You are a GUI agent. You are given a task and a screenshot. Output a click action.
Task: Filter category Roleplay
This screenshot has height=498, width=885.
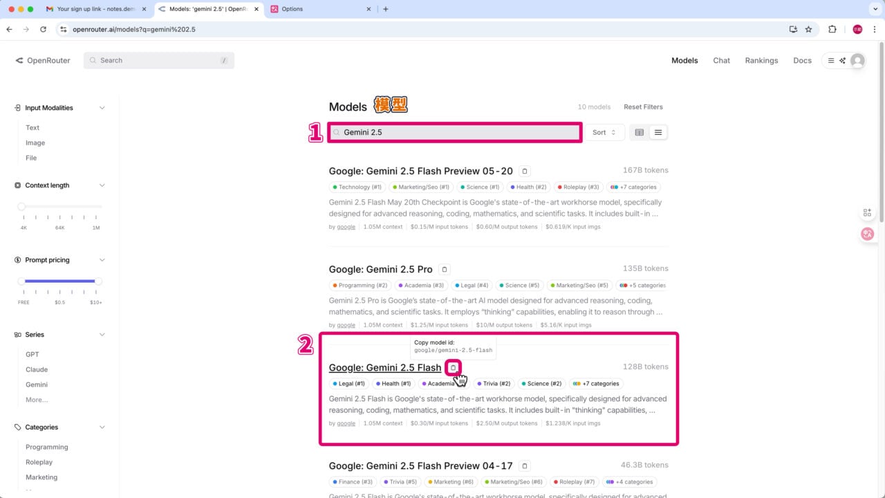[x=39, y=462]
